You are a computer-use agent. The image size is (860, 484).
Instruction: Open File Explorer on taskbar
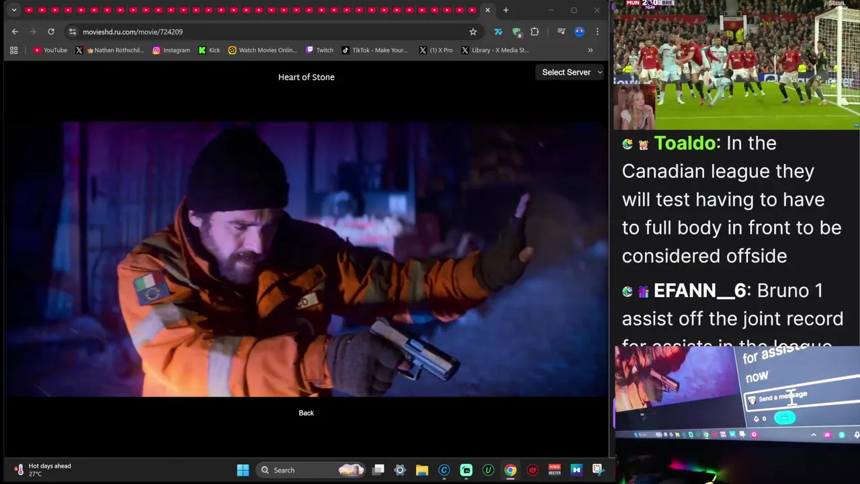(422, 470)
